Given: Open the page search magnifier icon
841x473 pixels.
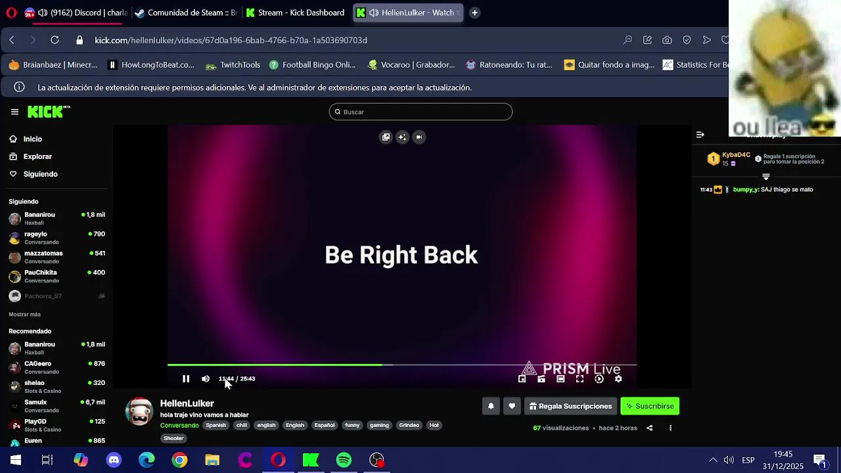Looking at the screenshot, I should (x=627, y=40).
